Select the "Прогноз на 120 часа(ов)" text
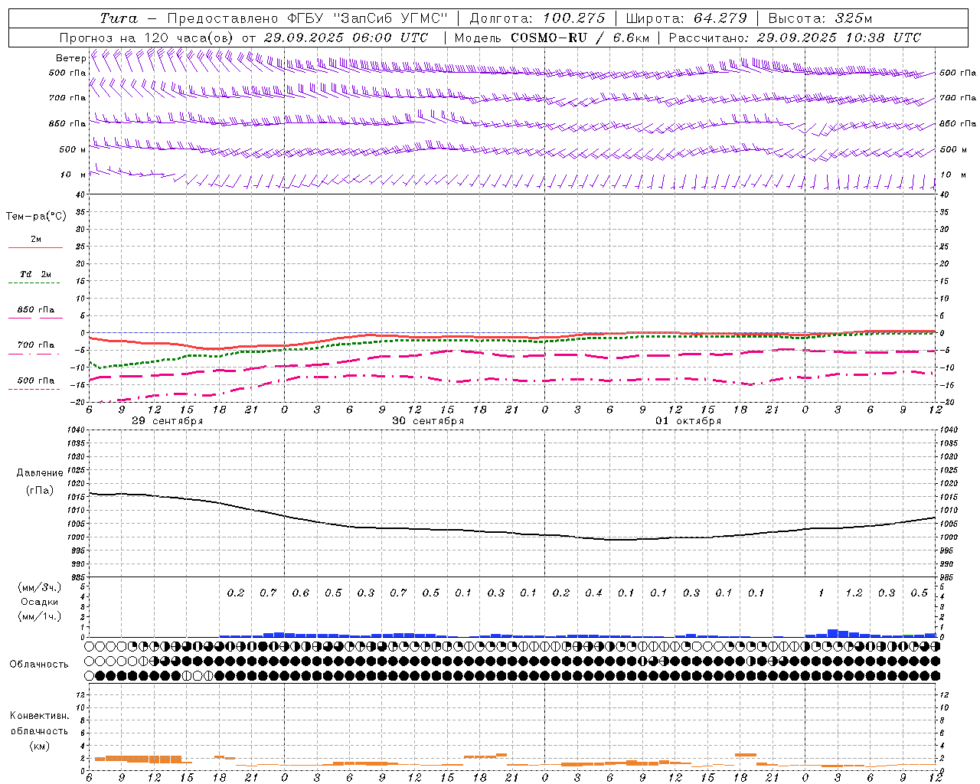The height and width of the screenshot is (784, 980). (148, 38)
